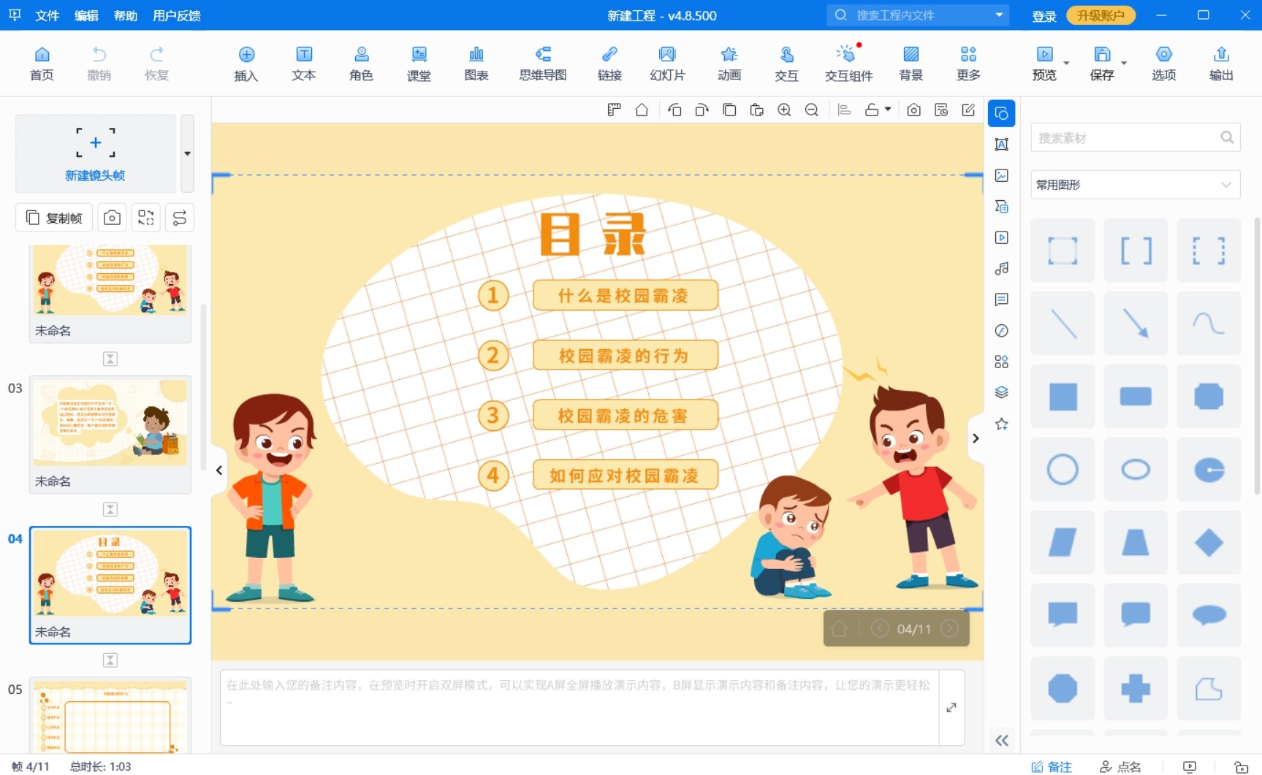Select the diamond shape

(x=1209, y=543)
